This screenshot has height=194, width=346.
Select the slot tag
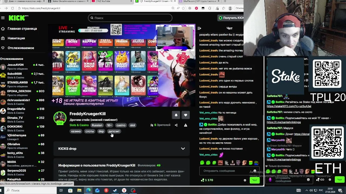[x=132, y=125]
